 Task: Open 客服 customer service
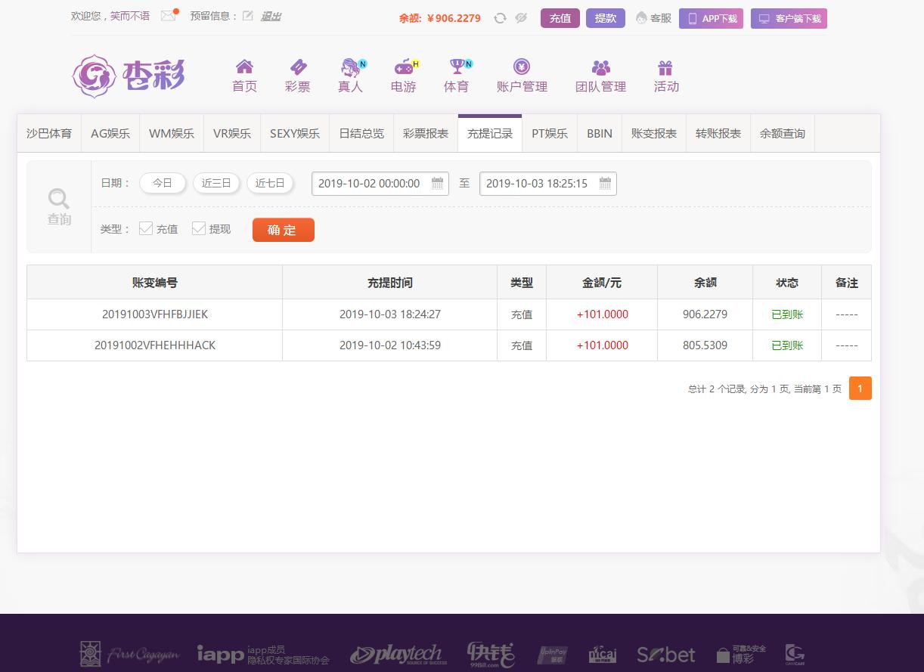tap(654, 18)
